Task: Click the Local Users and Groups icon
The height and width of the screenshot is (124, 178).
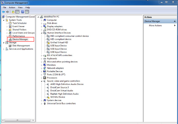Action: pos(10,33)
